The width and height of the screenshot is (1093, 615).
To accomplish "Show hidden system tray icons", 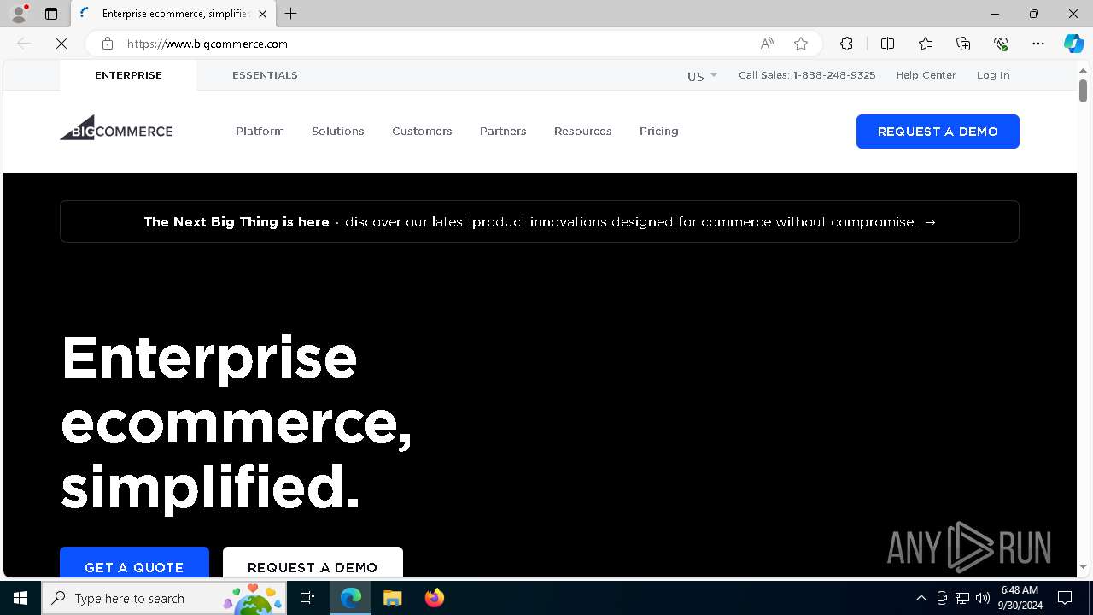I will [x=921, y=598].
